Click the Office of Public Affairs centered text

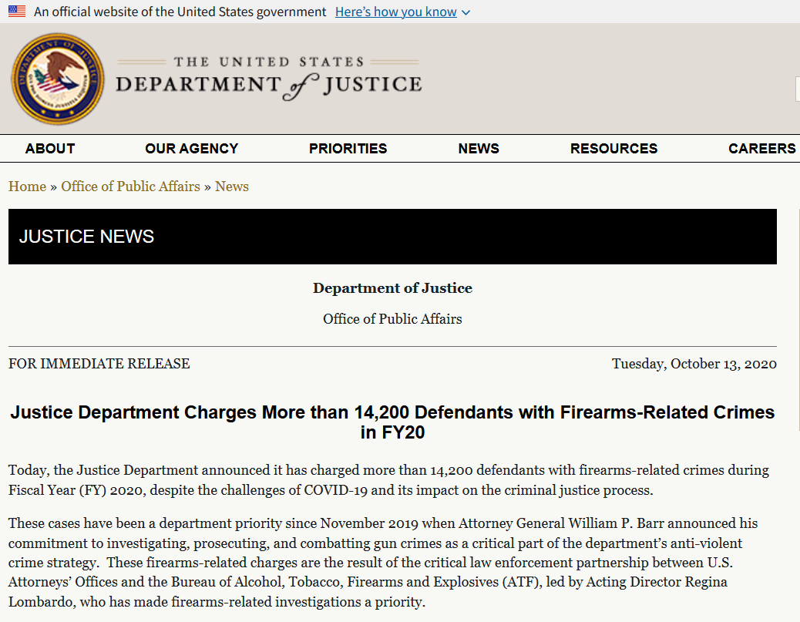pos(392,319)
